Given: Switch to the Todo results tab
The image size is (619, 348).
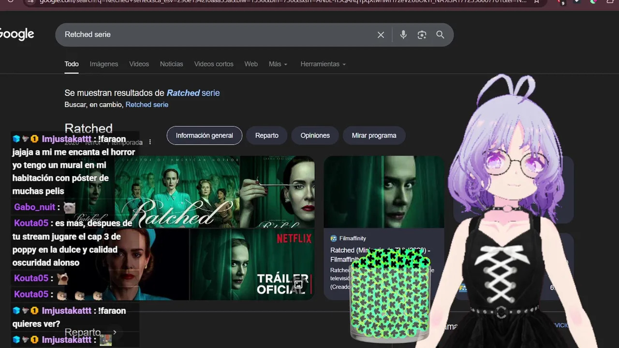Looking at the screenshot, I should coord(72,64).
